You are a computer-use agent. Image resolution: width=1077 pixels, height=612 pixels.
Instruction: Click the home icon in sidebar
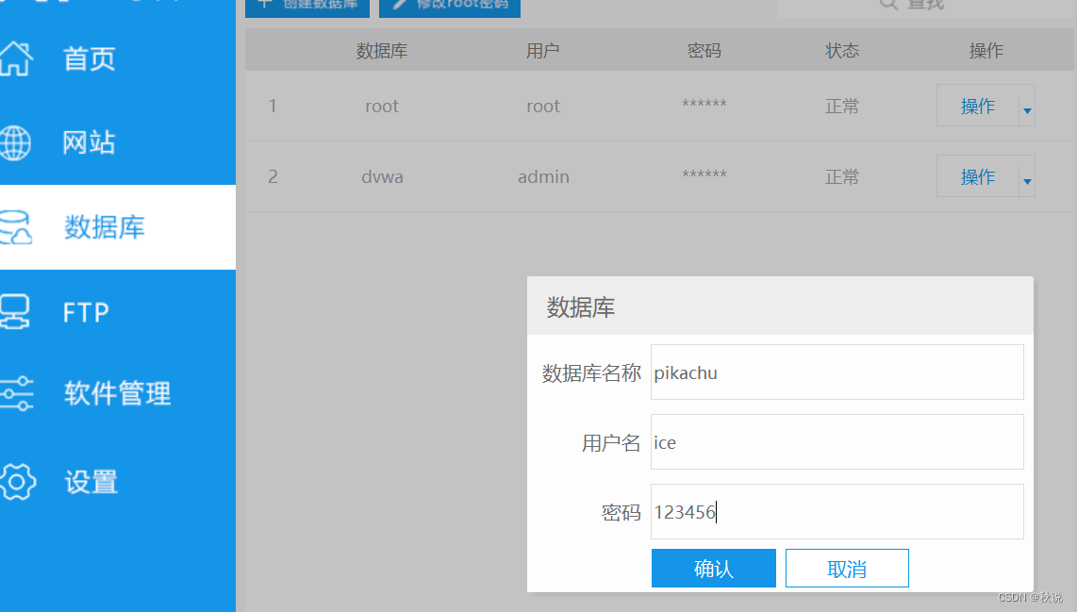pos(15,58)
